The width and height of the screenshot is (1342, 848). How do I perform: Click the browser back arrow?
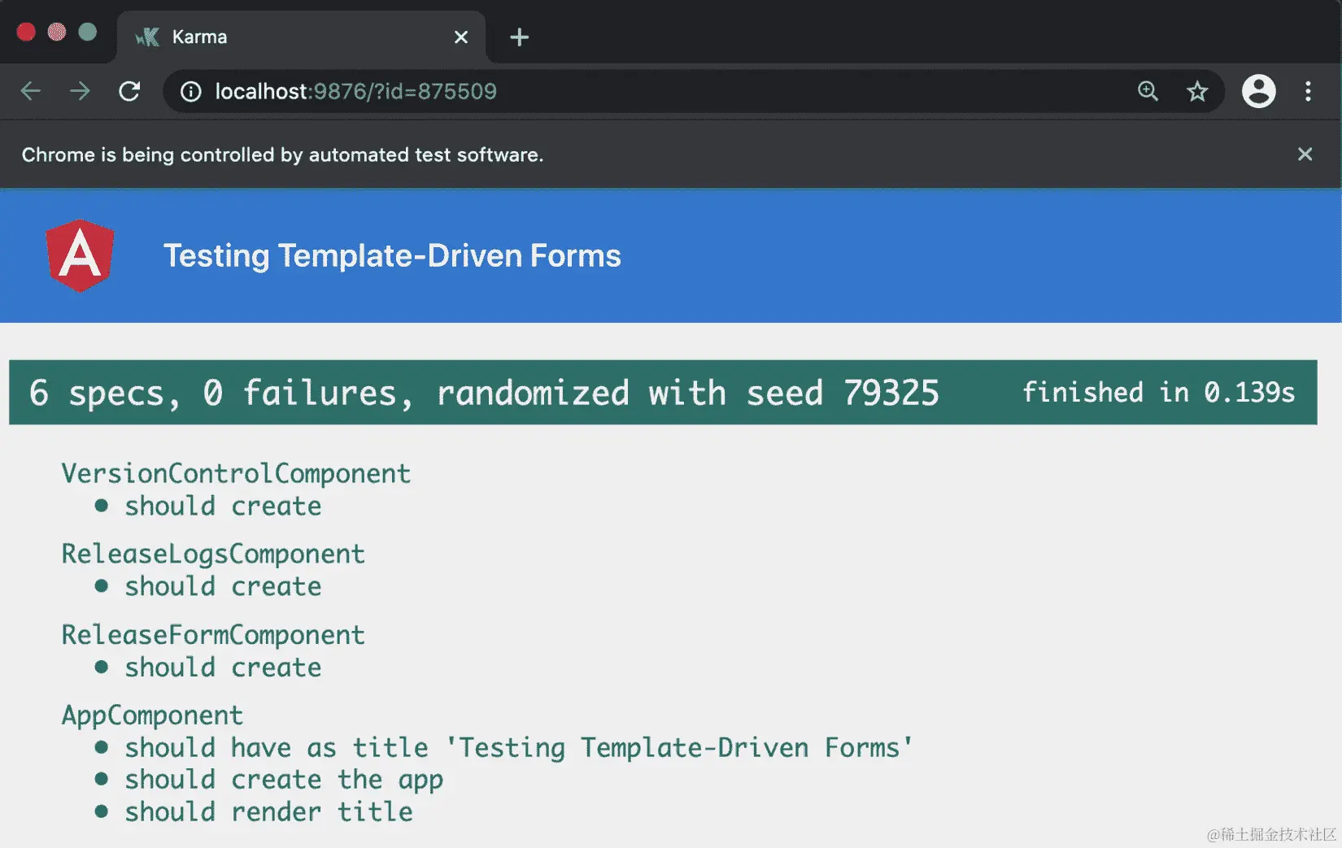[x=31, y=91]
